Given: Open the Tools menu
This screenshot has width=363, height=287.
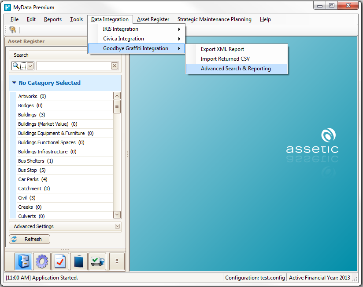Looking at the screenshot, I should click(76, 19).
